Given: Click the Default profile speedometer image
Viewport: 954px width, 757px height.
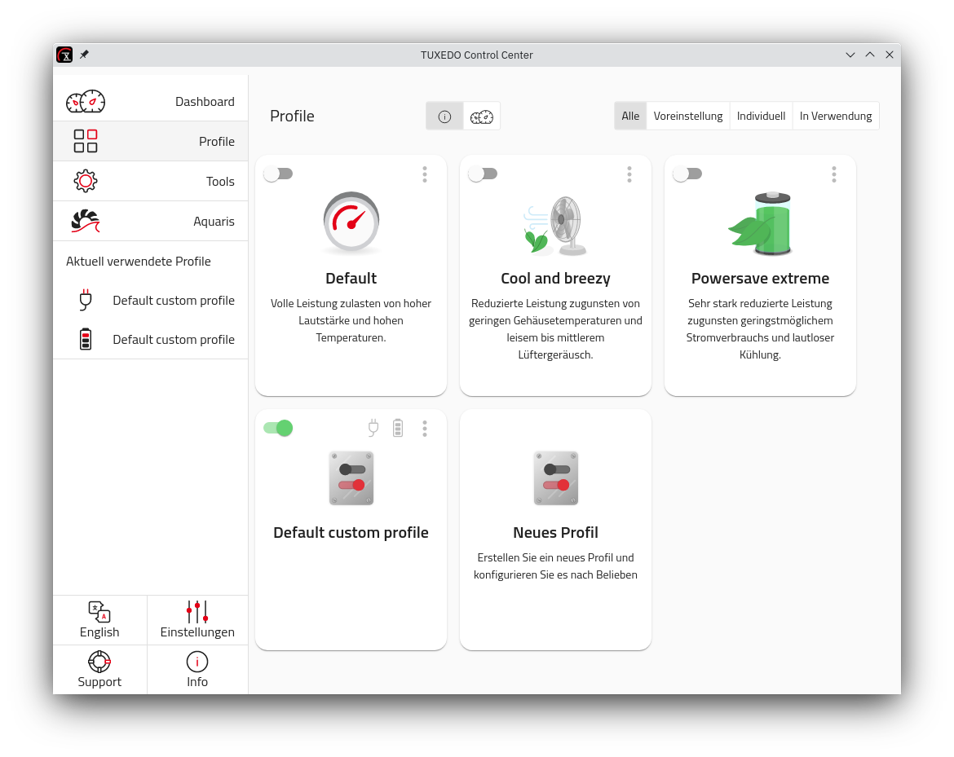Looking at the screenshot, I should click(x=351, y=222).
